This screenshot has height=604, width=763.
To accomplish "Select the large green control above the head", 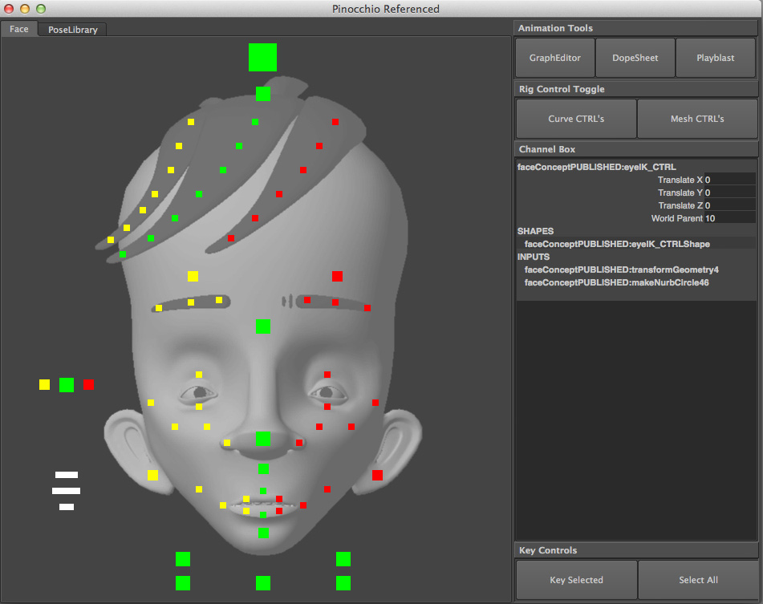I will pos(263,58).
